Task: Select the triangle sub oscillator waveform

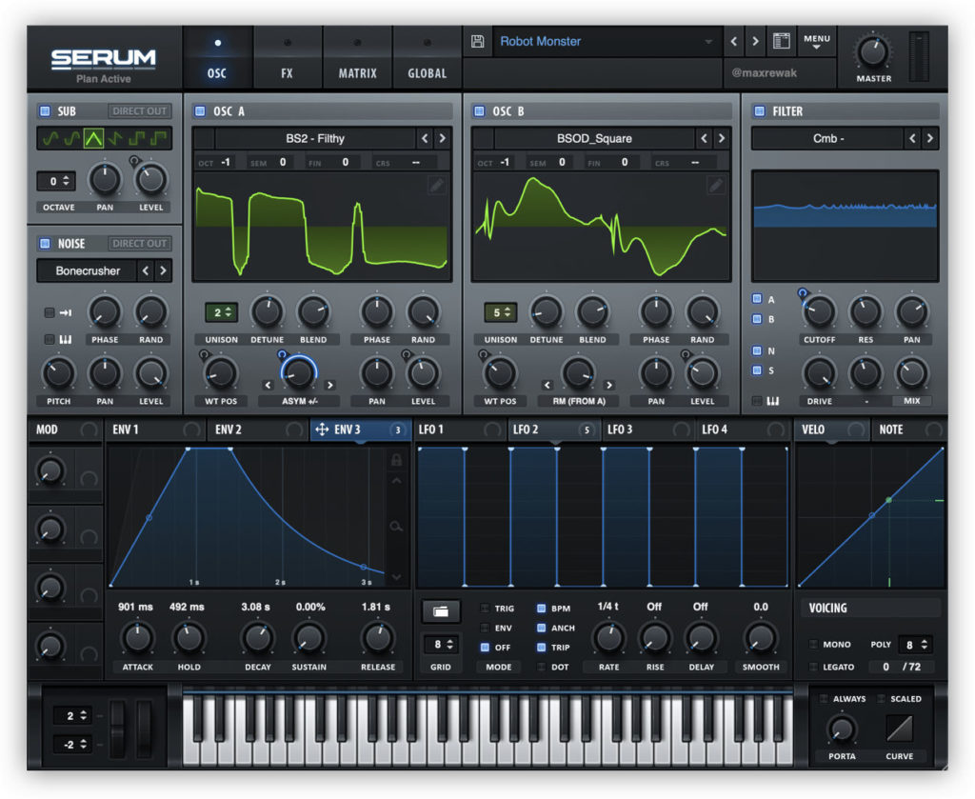Action: [x=95, y=139]
